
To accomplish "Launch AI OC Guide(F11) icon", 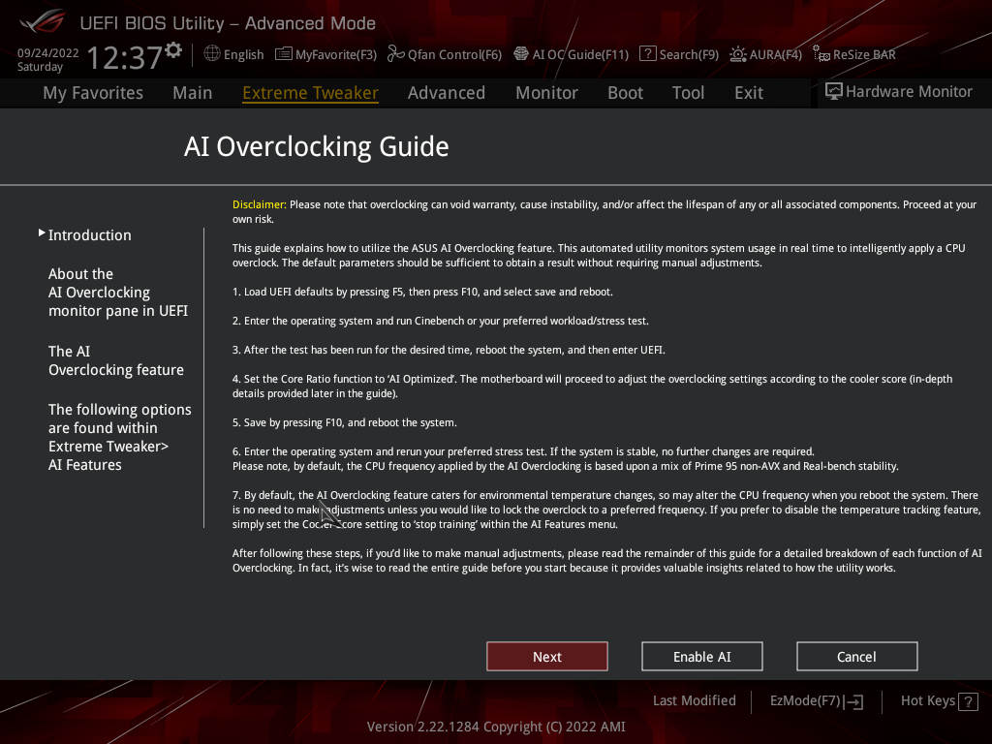I will (521, 54).
